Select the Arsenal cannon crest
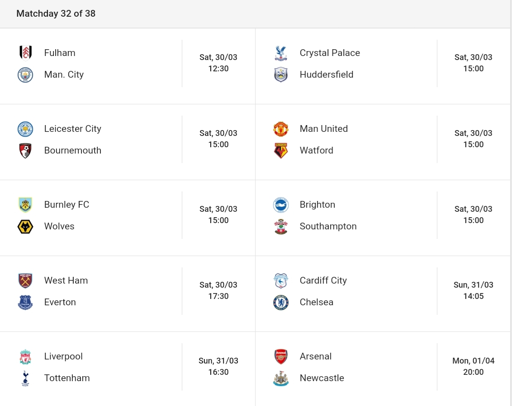 point(281,356)
